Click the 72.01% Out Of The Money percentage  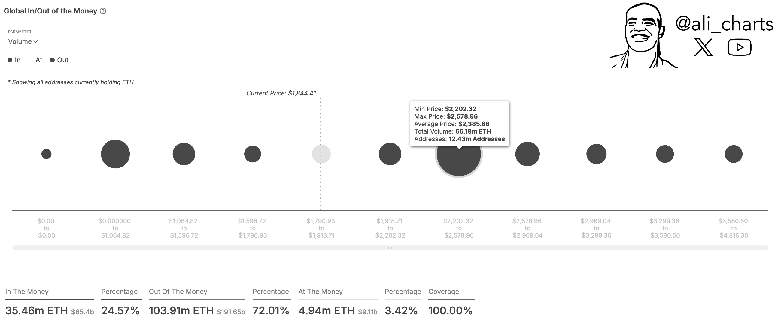pos(271,310)
